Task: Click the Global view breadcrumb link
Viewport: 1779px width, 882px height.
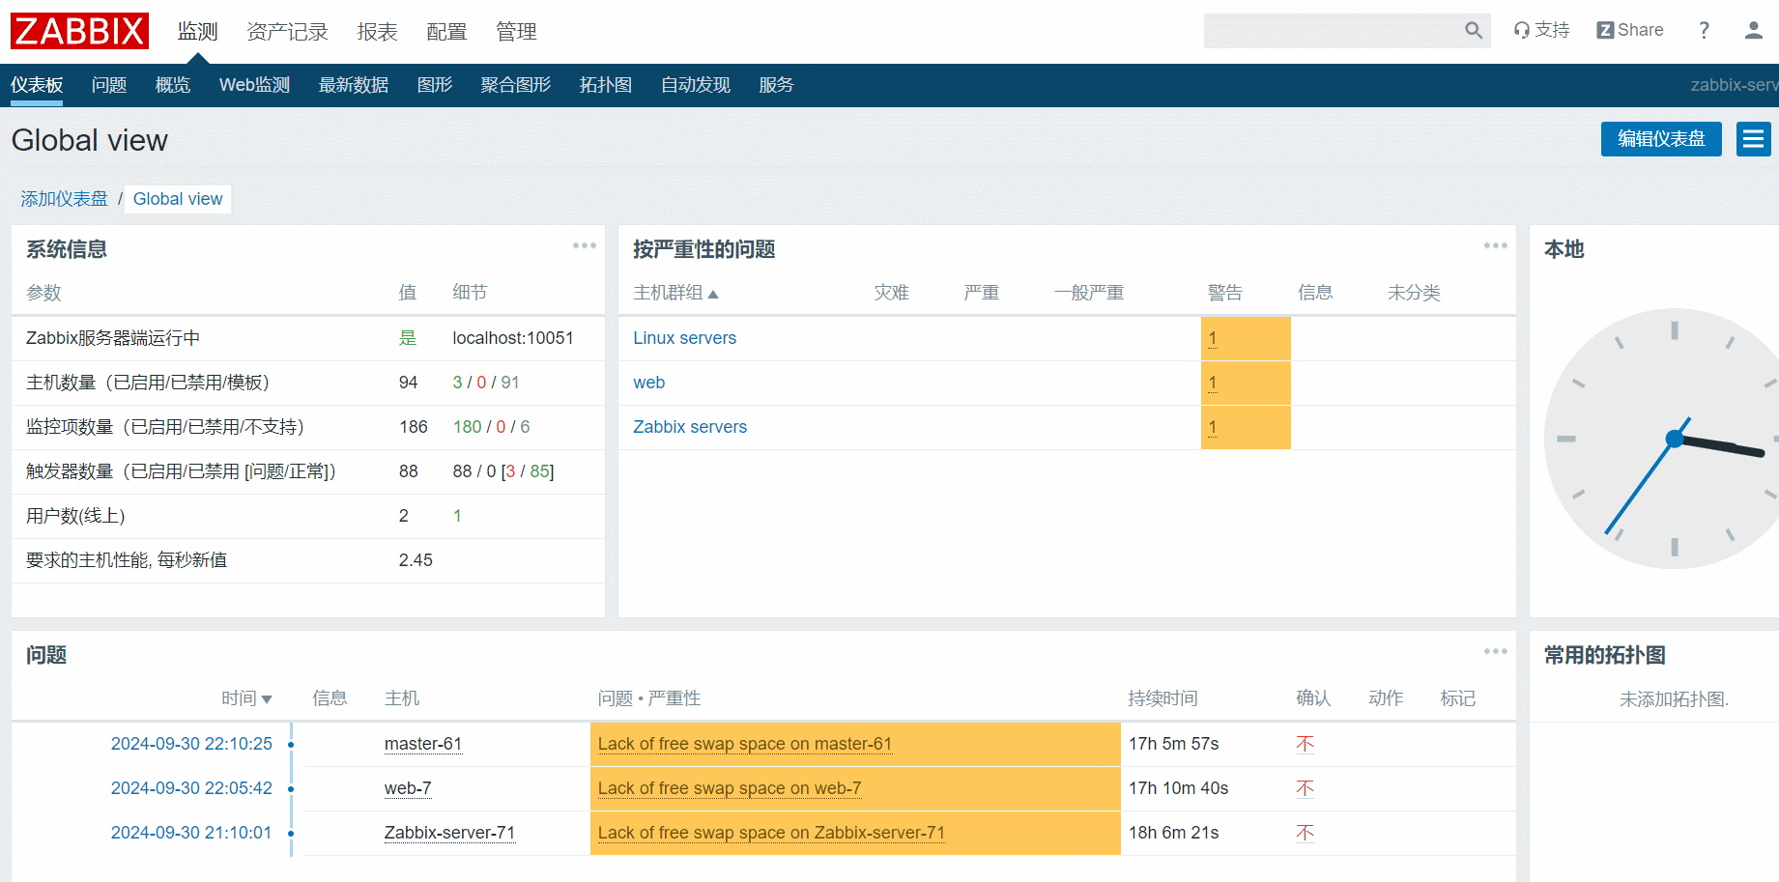Action: coord(178,199)
